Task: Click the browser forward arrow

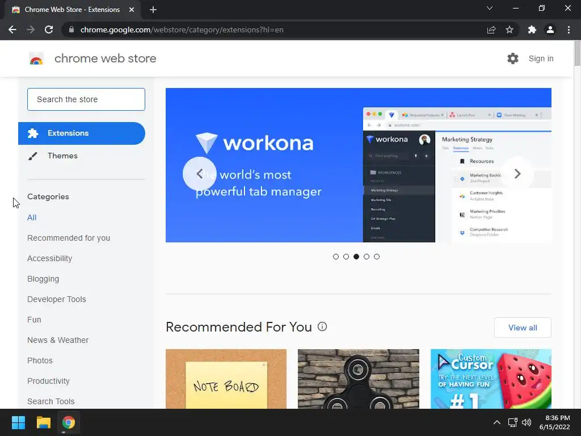Action: [x=31, y=30]
